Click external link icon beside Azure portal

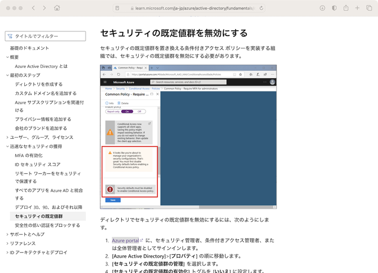click(x=142, y=240)
